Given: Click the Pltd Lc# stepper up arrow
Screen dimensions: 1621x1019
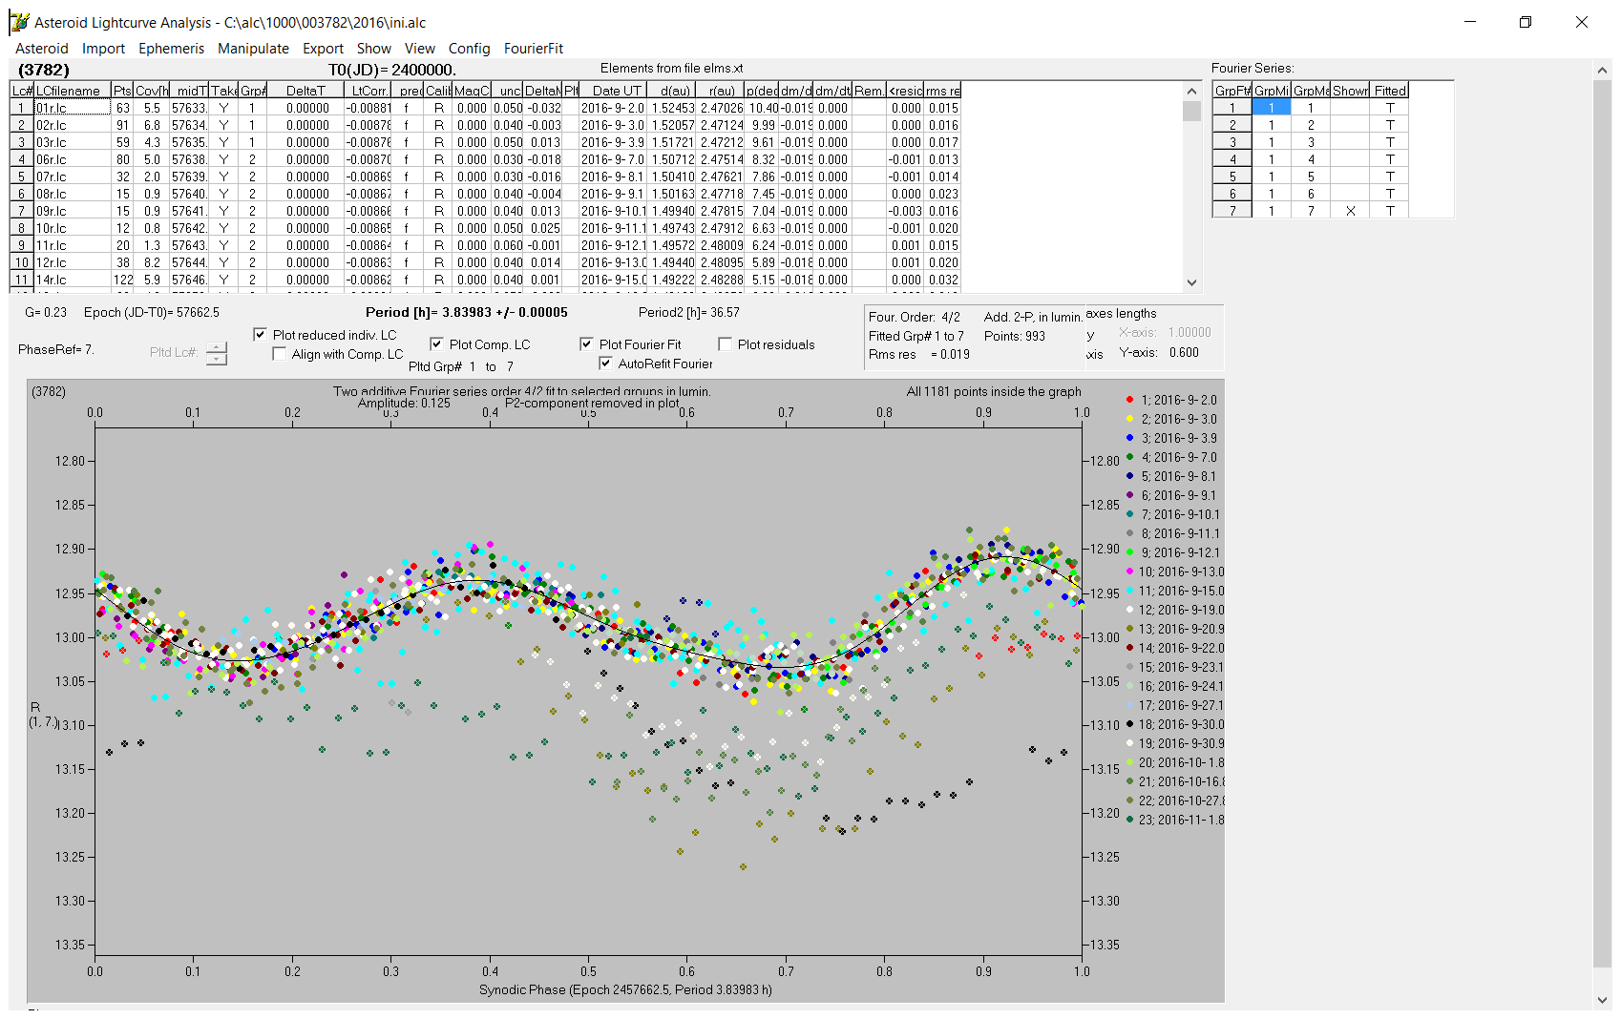Looking at the screenshot, I should click(x=217, y=347).
